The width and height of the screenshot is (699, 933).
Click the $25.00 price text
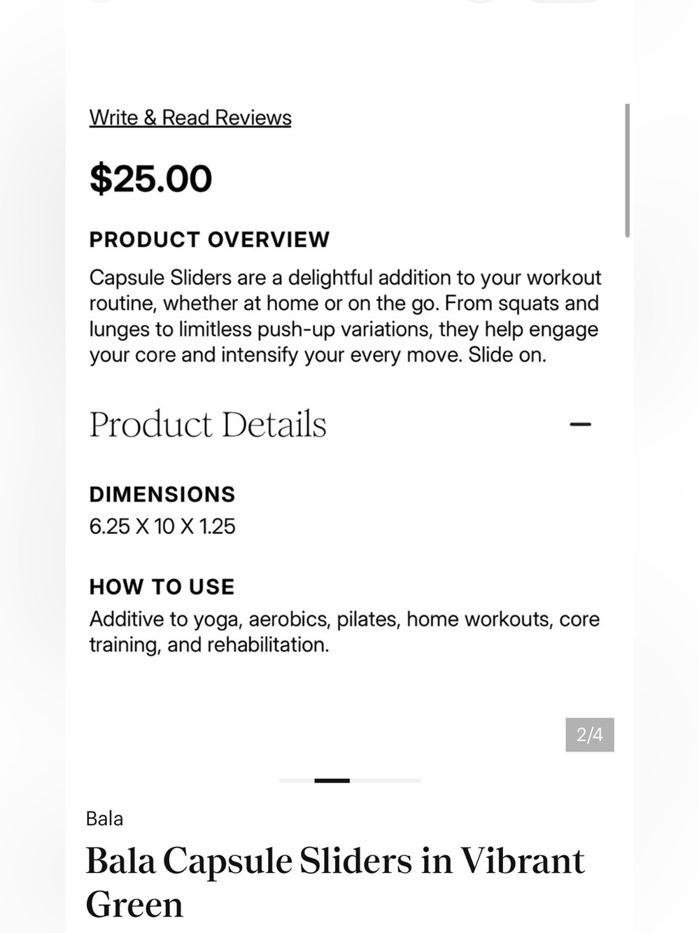[150, 178]
